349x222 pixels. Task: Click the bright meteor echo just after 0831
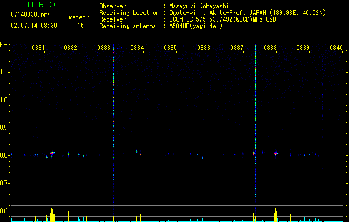(x=52, y=153)
